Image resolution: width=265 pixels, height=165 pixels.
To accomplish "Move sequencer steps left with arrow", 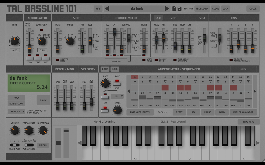I will click(x=129, y=91).
